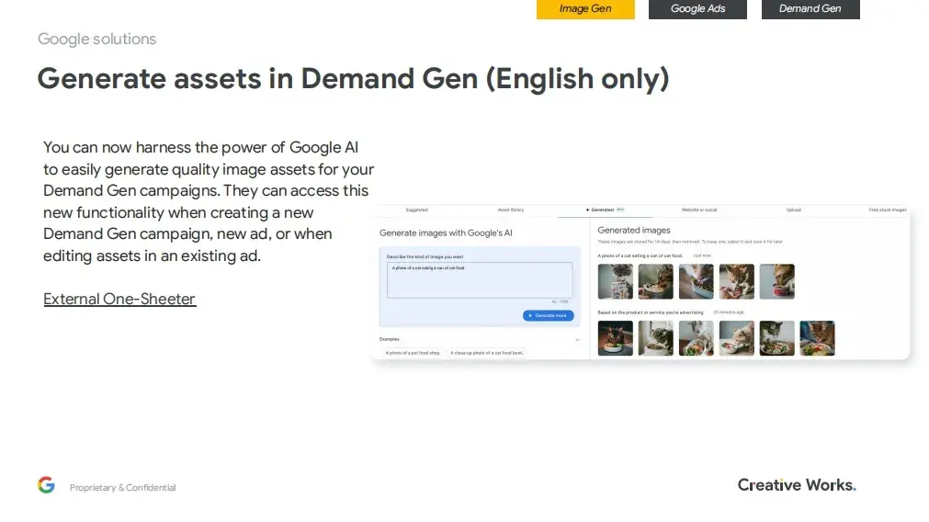Click the 'Generated images' heading

634,230
